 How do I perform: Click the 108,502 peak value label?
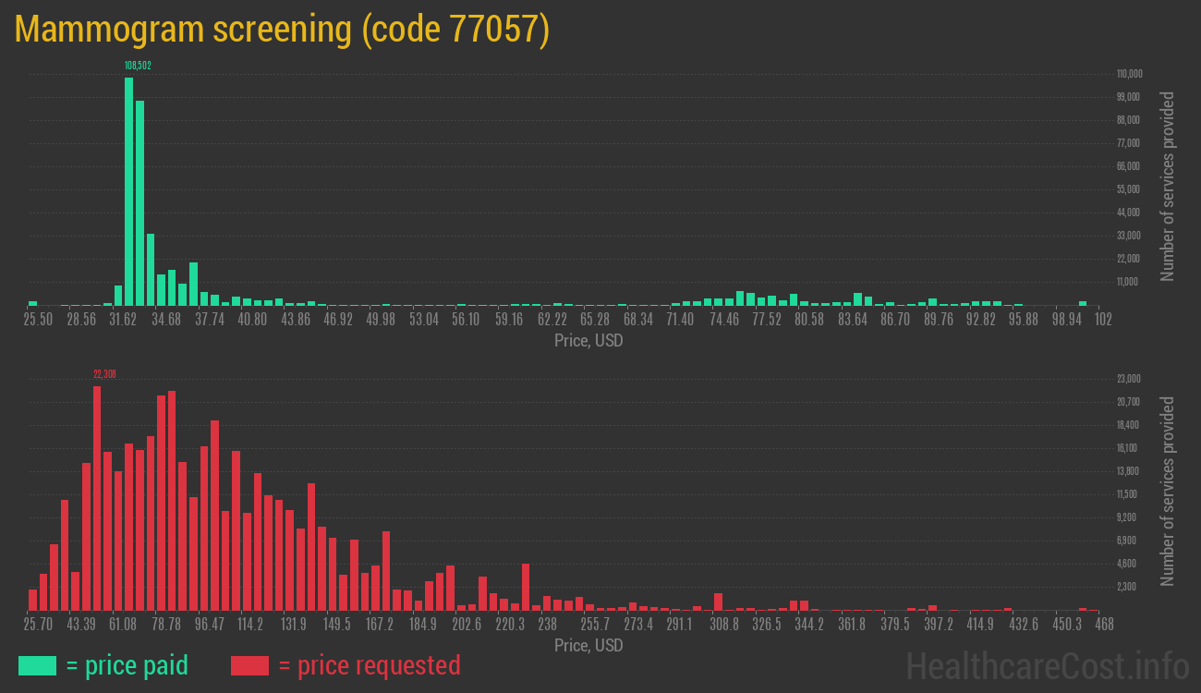pyautogui.click(x=138, y=66)
